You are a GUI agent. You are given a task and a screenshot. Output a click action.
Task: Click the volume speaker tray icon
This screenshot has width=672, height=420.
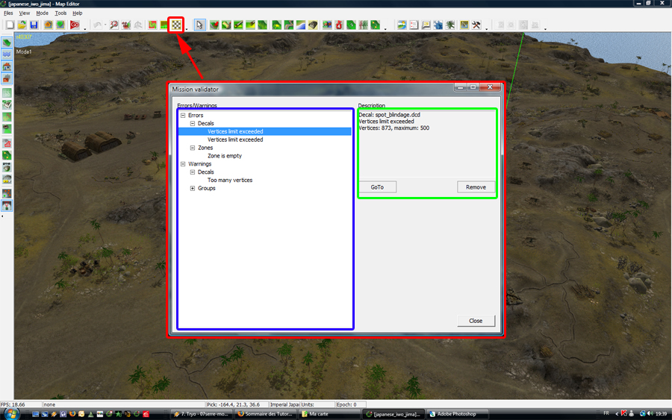[650, 413]
